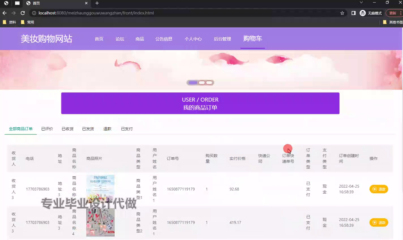Select the third carousel indicator dot
The image size is (403, 240).
(209, 83)
